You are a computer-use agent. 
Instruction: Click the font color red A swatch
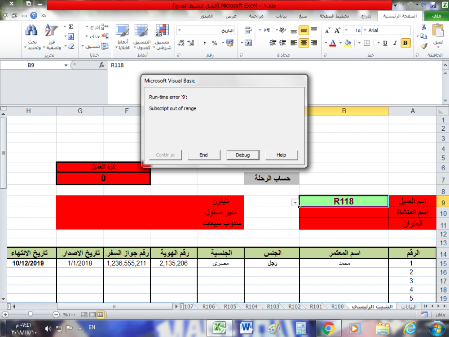[x=333, y=43]
